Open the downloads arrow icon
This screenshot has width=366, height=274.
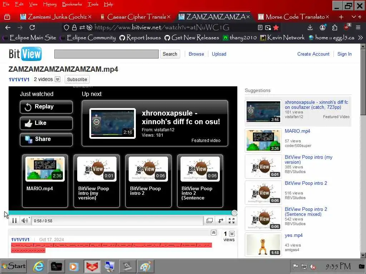(x=310, y=28)
